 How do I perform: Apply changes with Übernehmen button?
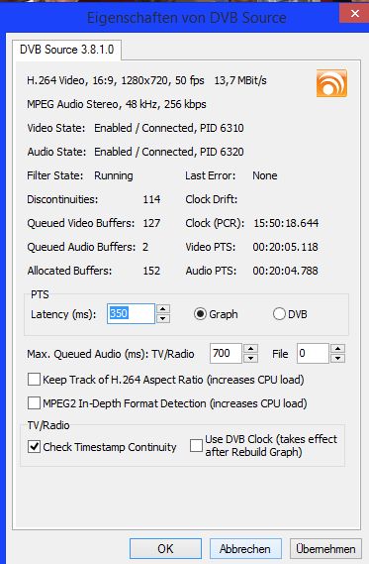point(325,548)
